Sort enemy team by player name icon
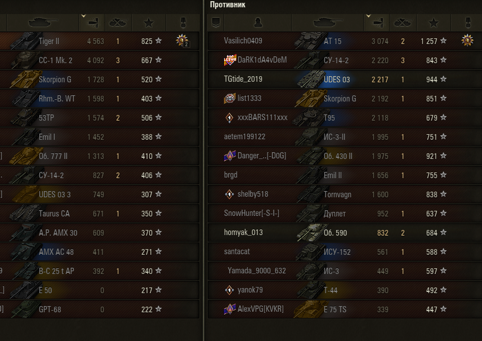The height and width of the screenshot is (341, 482). pyautogui.click(x=258, y=23)
